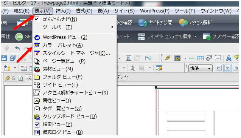Open the 表(A) menu

103,11
